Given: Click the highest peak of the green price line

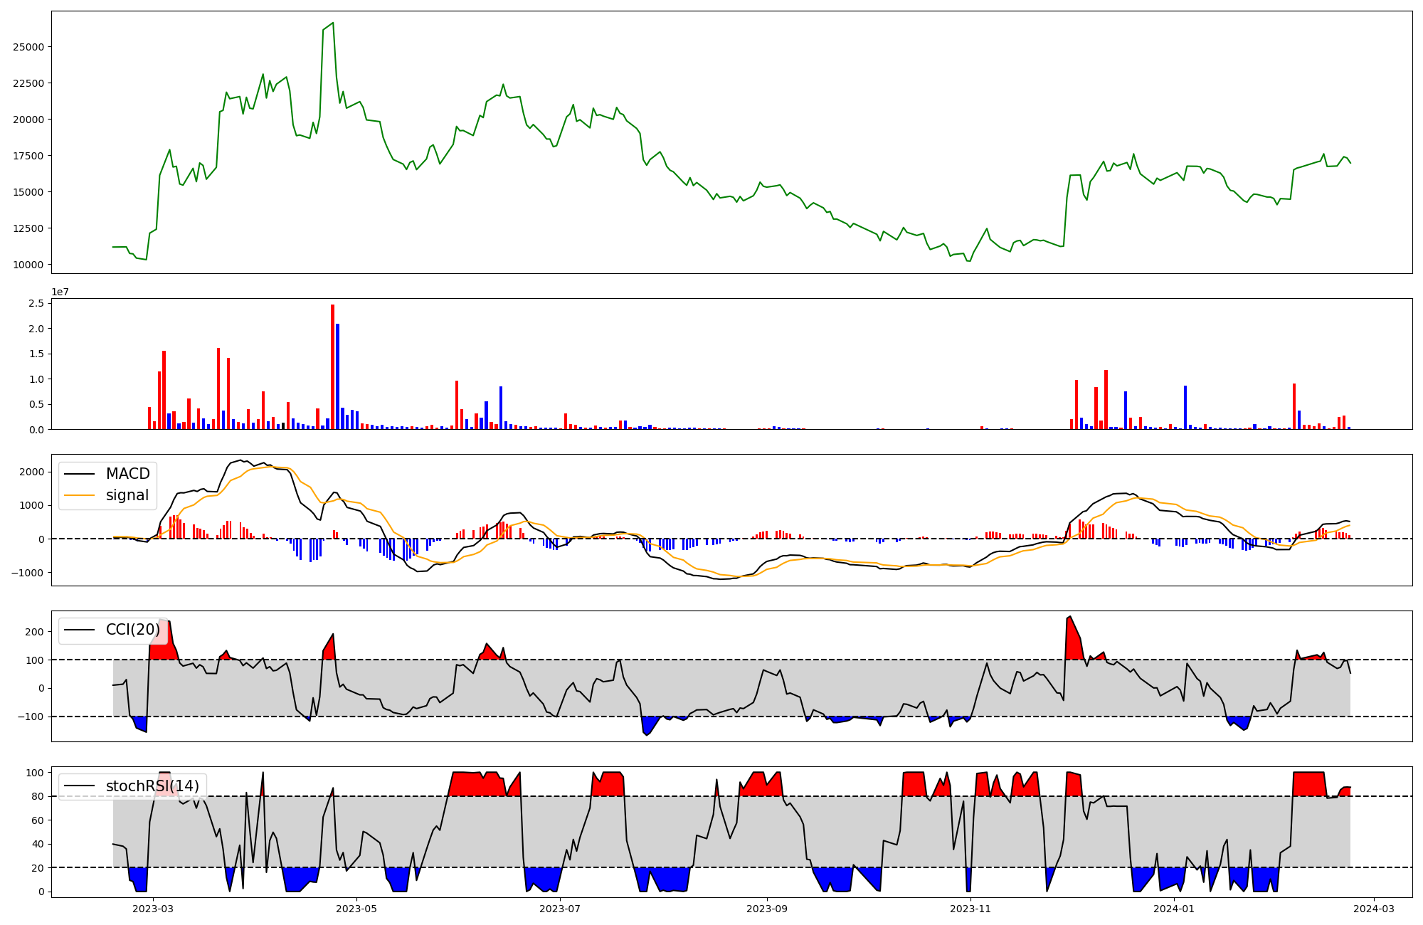Looking at the screenshot, I should (x=333, y=23).
